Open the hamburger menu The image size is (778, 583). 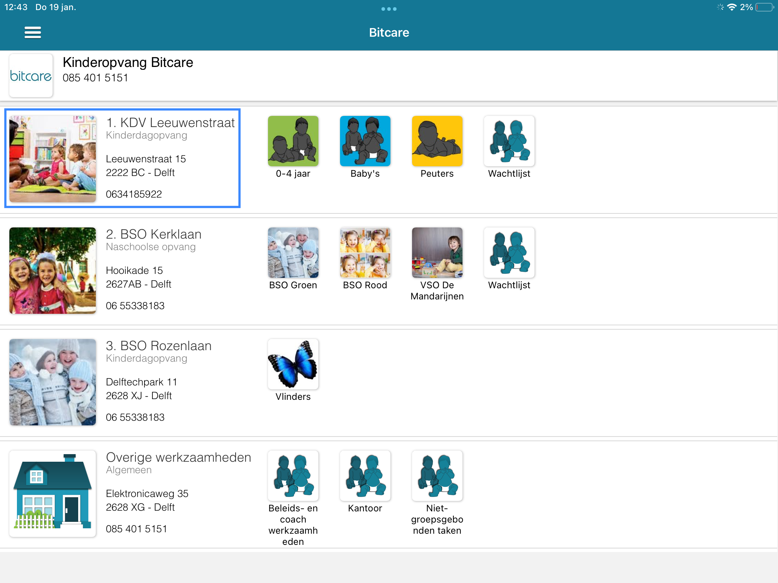(33, 32)
